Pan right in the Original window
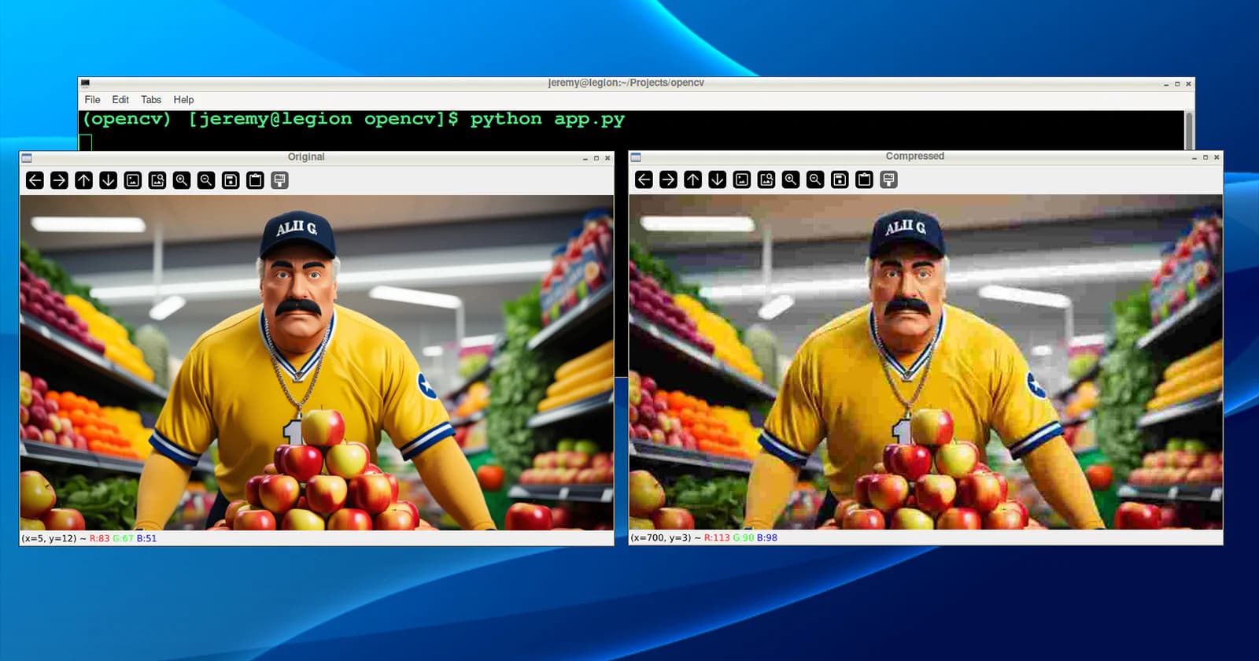 pos(59,180)
